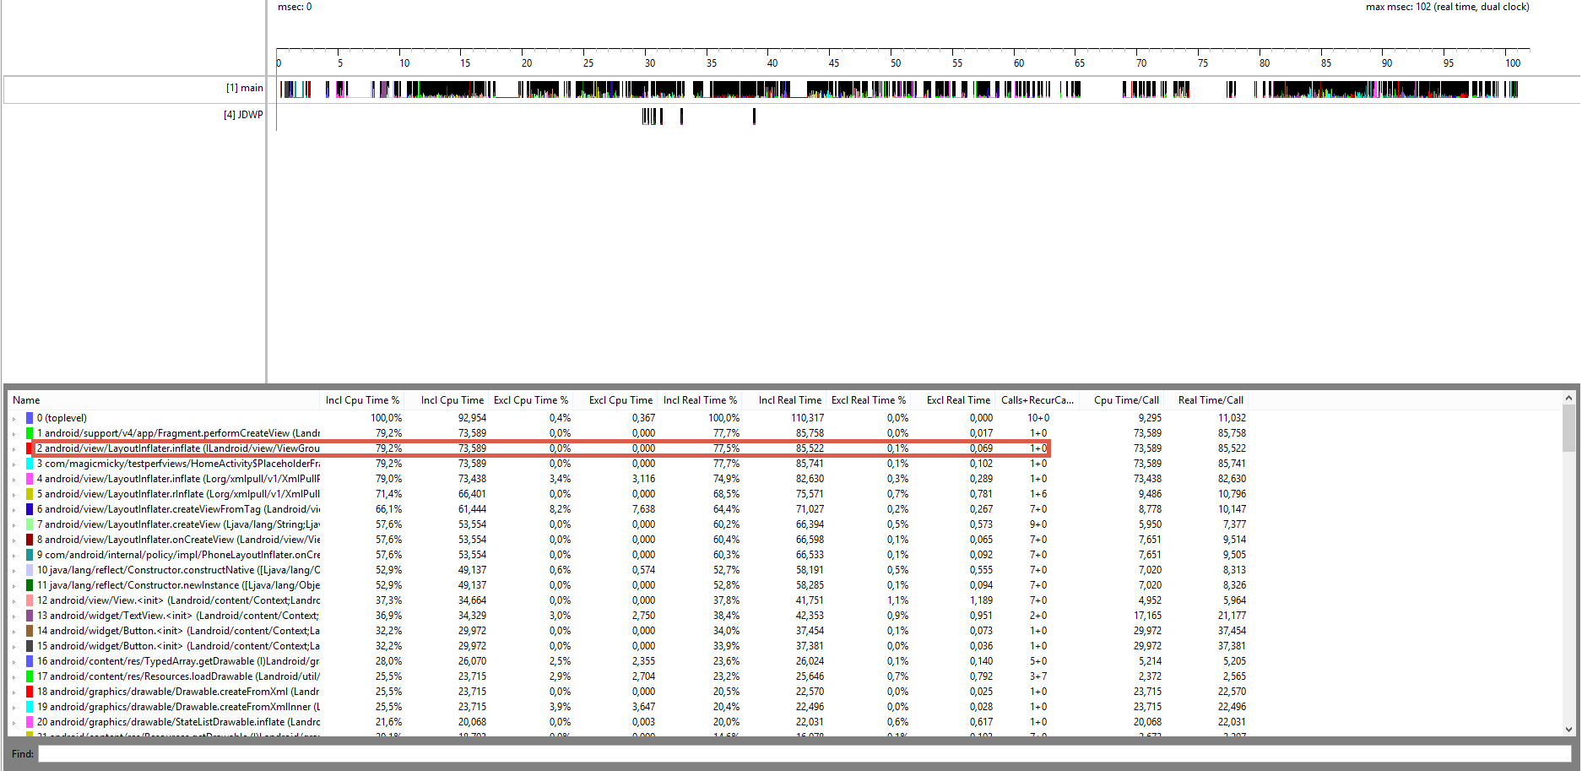
Task: Expand row 17 Resources.loadDrawable entry
Action: (x=14, y=677)
